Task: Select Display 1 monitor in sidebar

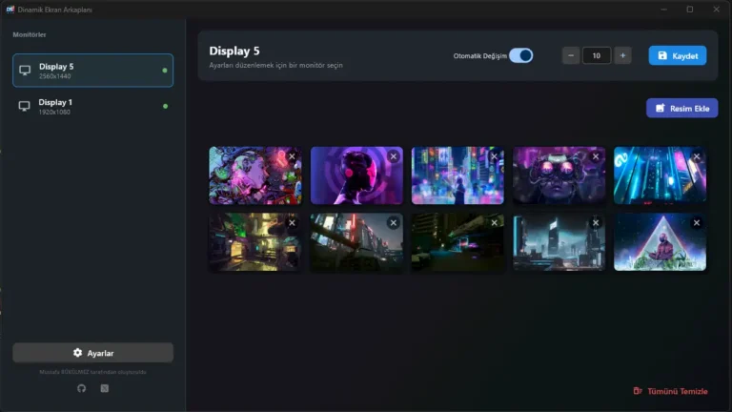Action: pyautogui.click(x=92, y=106)
